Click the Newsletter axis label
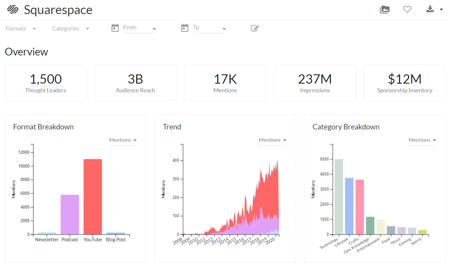The height and width of the screenshot is (264, 449). (47, 240)
